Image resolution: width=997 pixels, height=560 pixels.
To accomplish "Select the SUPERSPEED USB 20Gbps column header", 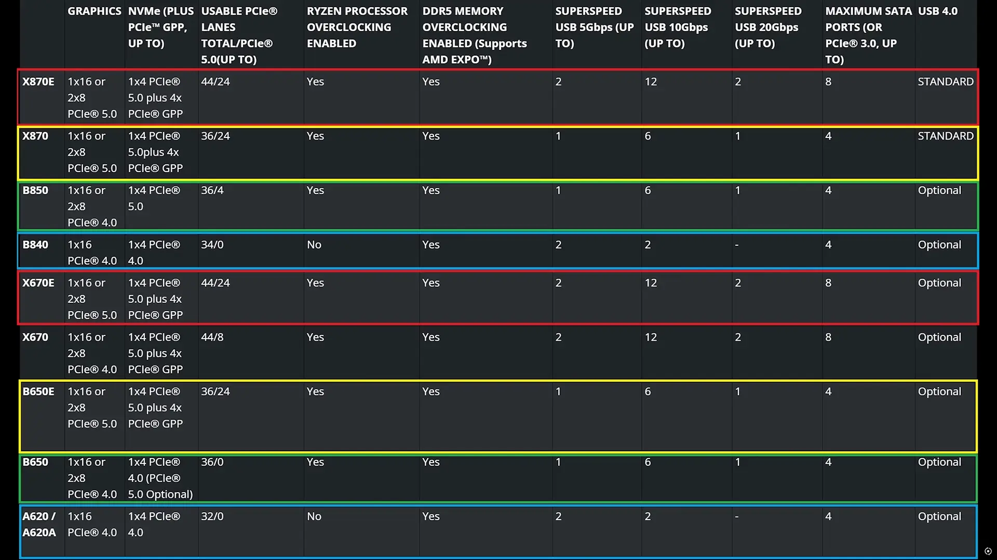I will click(768, 27).
